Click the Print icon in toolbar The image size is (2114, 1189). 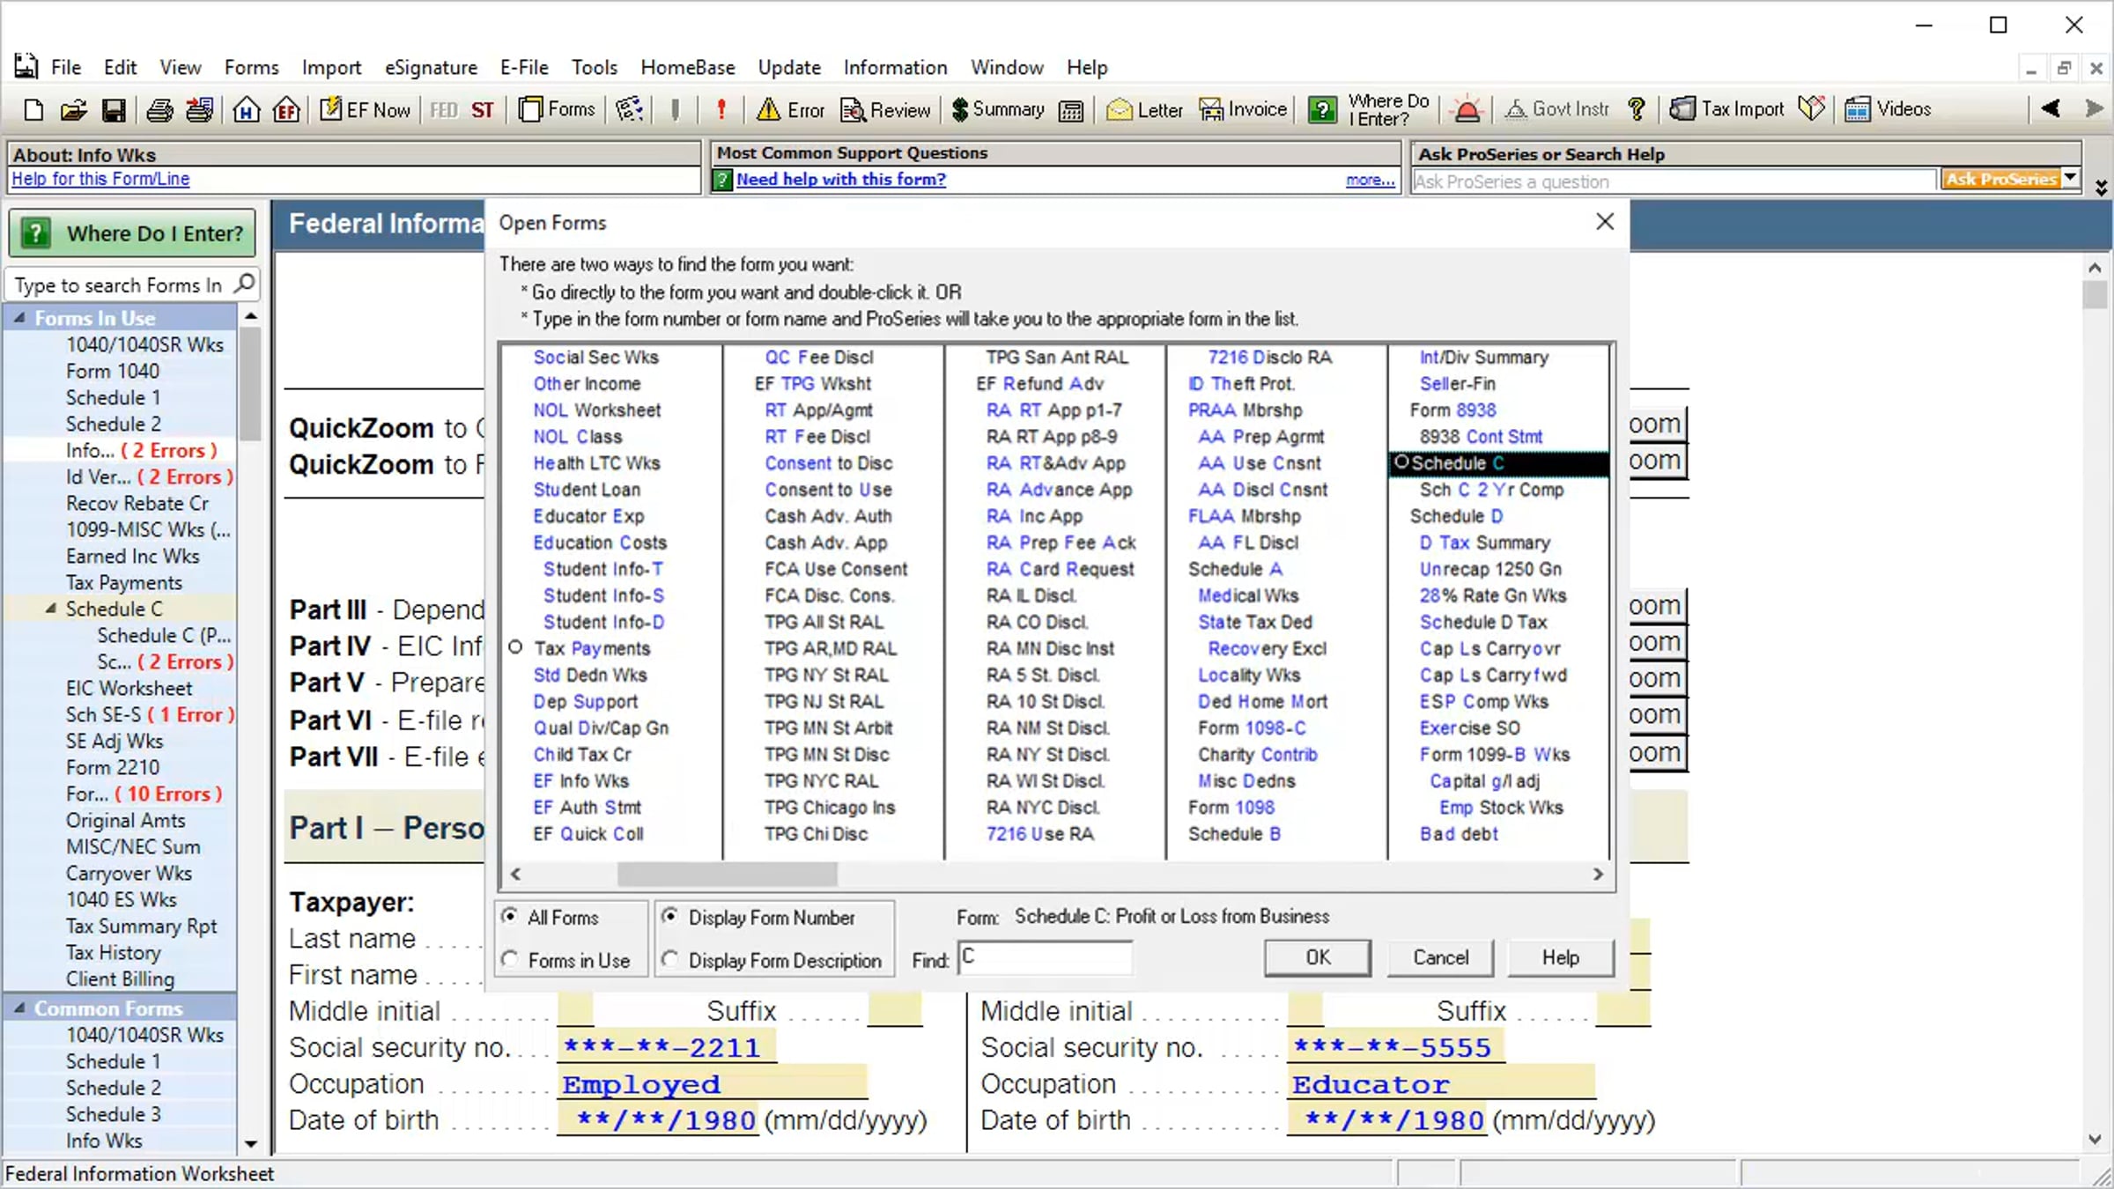[159, 110]
